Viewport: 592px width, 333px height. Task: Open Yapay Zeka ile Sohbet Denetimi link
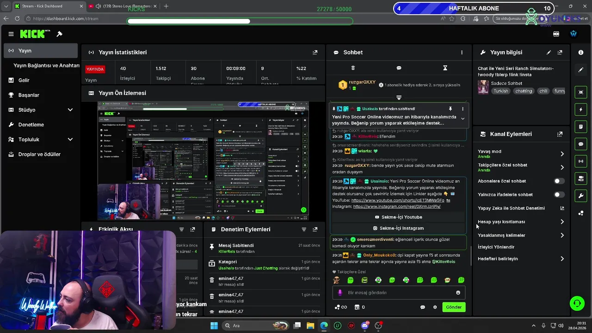[521, 208]
